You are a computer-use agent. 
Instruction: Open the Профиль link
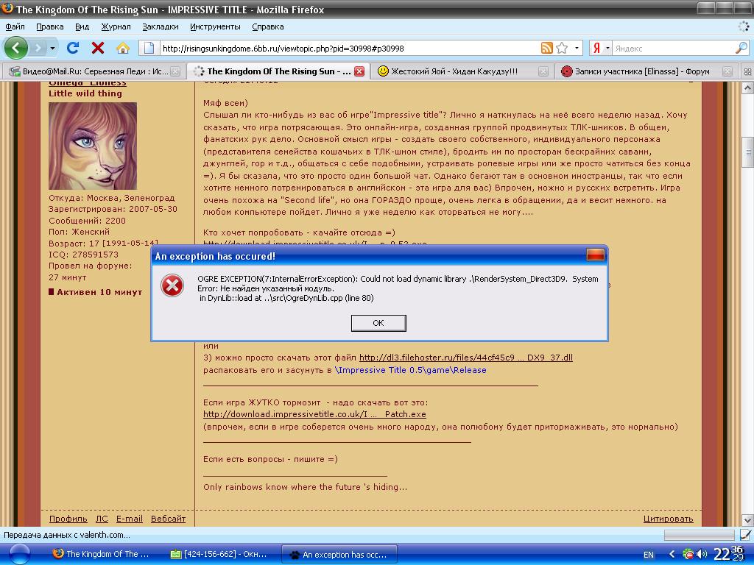(x=68, y=519)
